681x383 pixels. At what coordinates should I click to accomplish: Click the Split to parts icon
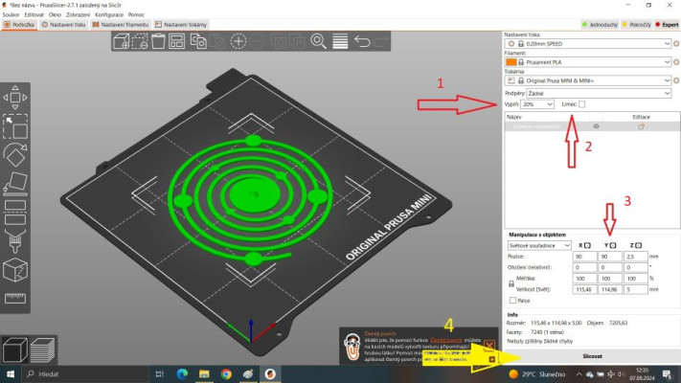coord(298,42)
